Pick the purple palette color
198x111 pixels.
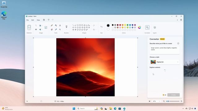pyautogui.click(x=135, y=25)
